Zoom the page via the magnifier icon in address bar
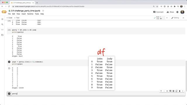The width and height of the screenshot is (187, 105). pyautogui.click(x=154, y=6)
